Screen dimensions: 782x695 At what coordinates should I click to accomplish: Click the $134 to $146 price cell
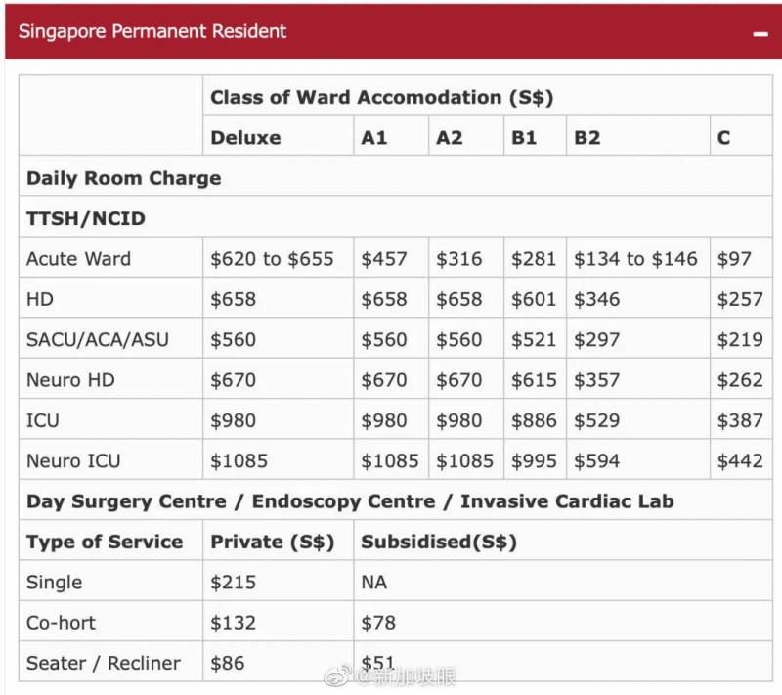click(635, 259)
